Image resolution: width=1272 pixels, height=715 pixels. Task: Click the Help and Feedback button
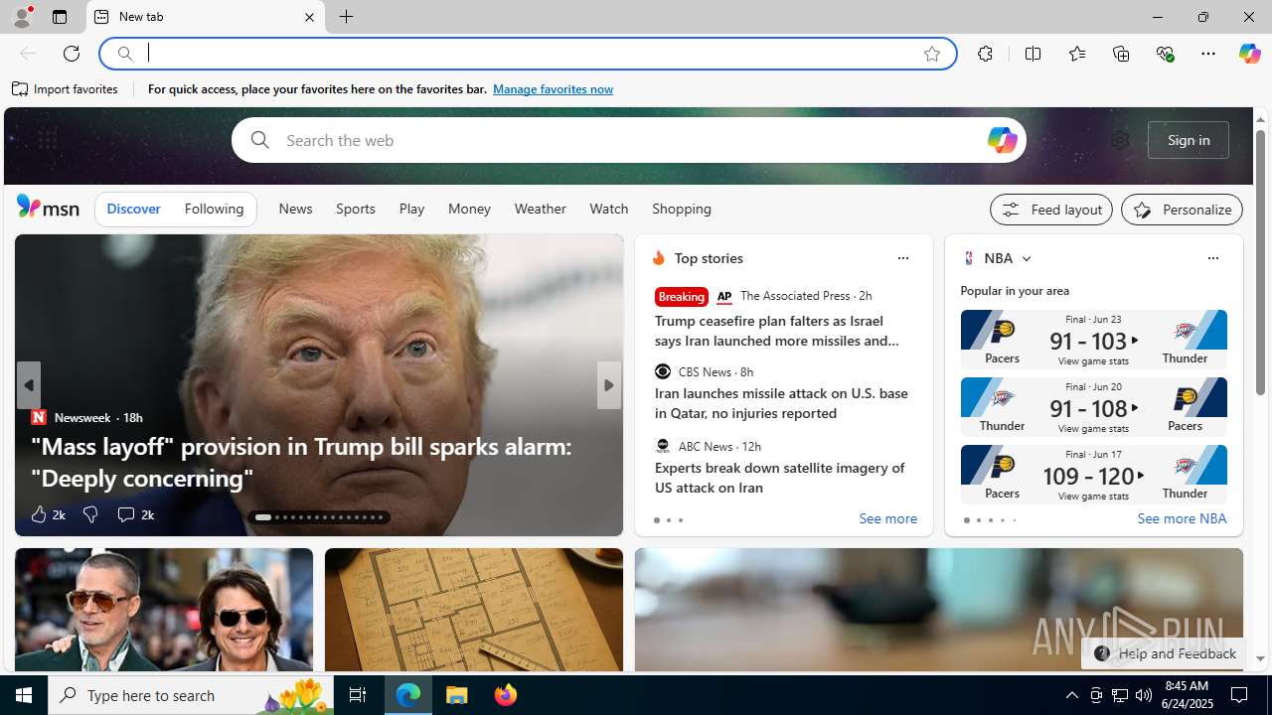click(x=1164, y=653)
